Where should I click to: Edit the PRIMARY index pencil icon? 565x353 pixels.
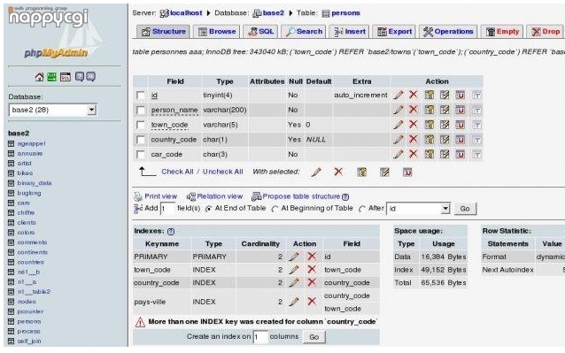point(294,257)
